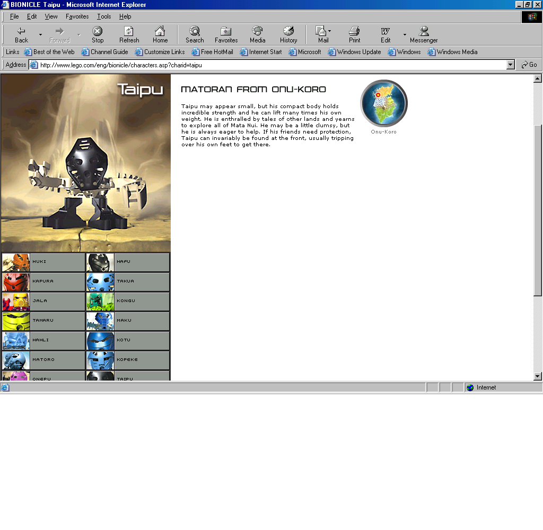Select the Maku mask thumbnail

click(100, 321)
